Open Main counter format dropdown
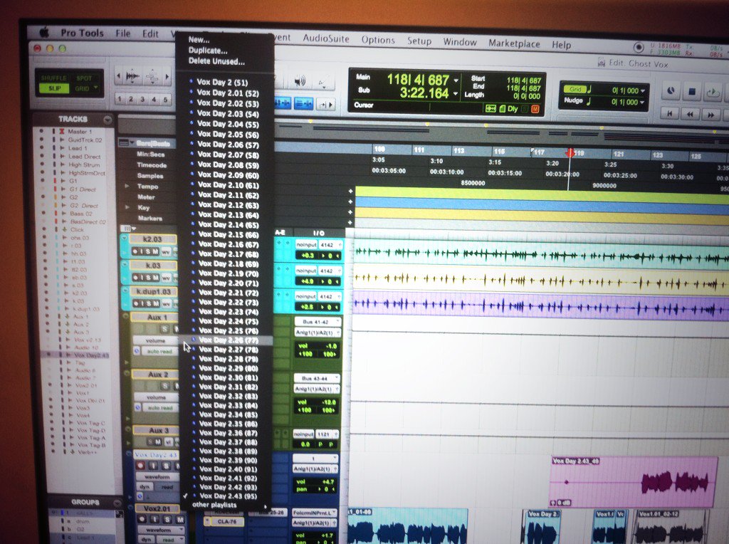 [x=456, y=80]
